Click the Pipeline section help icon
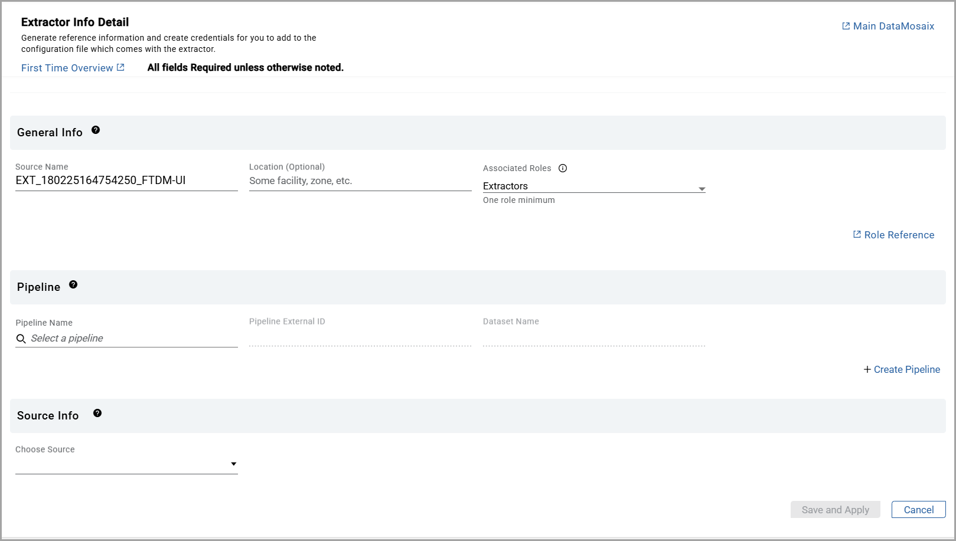 point(73,284)
